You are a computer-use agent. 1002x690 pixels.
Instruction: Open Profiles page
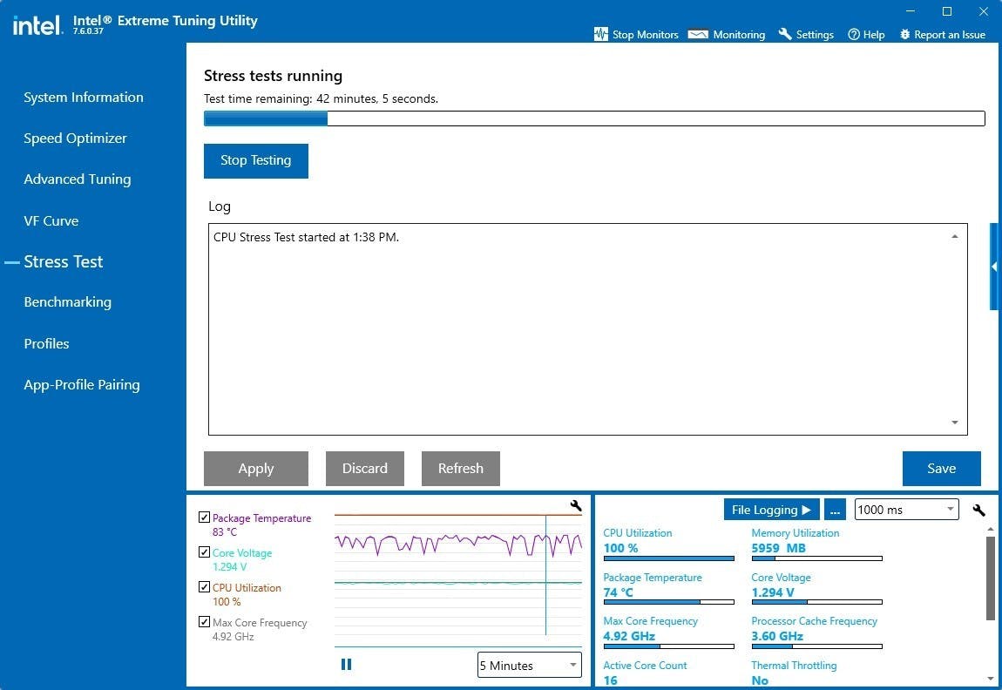pyautogui.click(x=47, y=344)
